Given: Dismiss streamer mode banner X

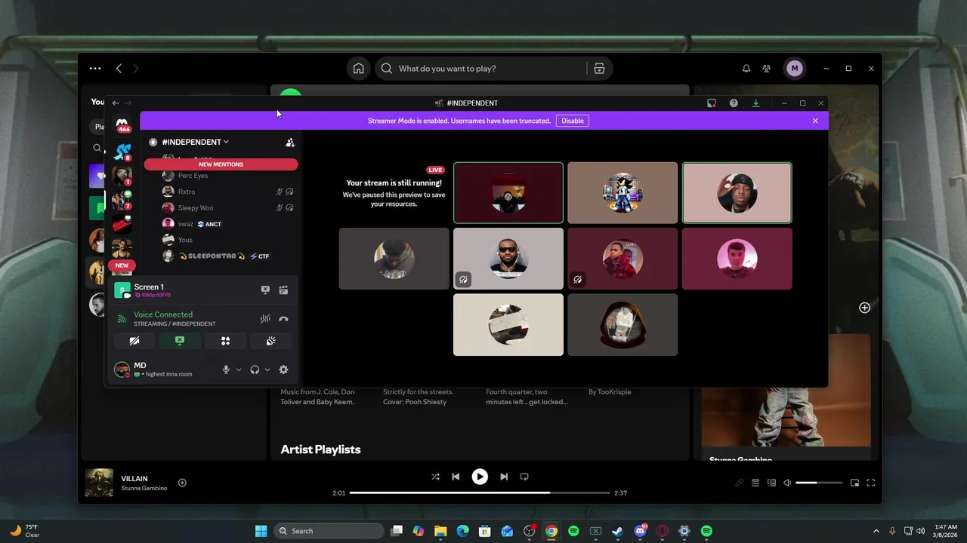Looking at the screenshot, I should point(815,121).
